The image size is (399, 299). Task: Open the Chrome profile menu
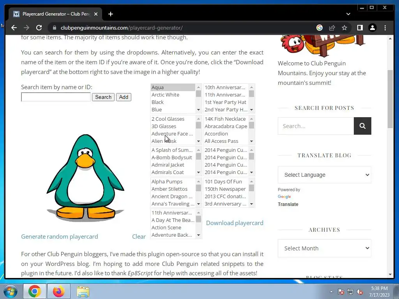pos(372,28)
